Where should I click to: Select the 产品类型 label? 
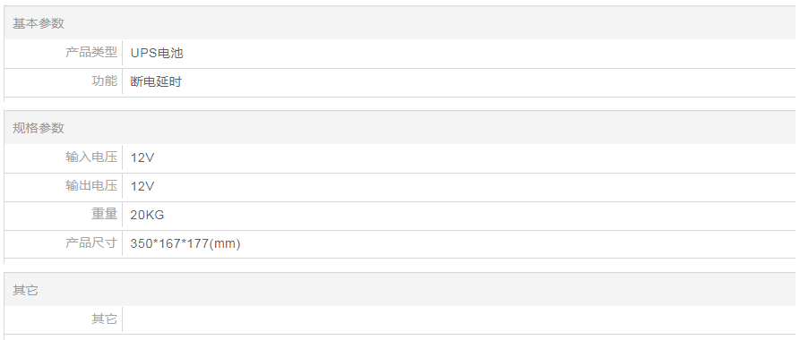(91, 53)
